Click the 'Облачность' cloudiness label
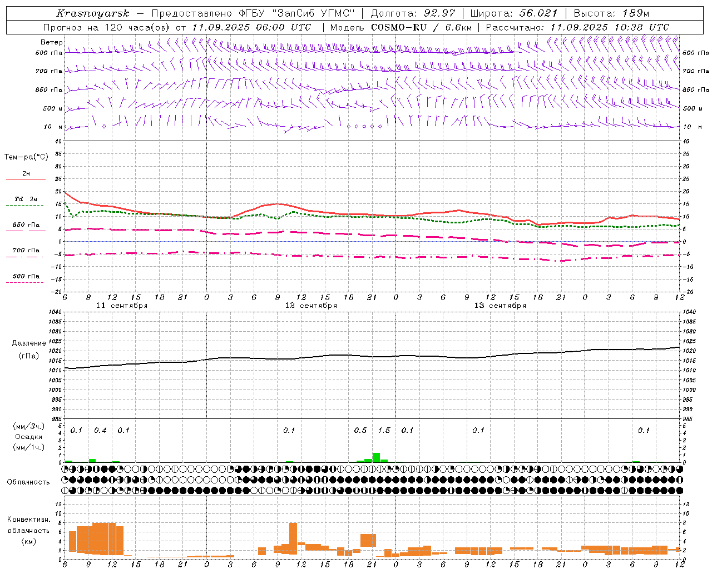 (x=28, y=482)
